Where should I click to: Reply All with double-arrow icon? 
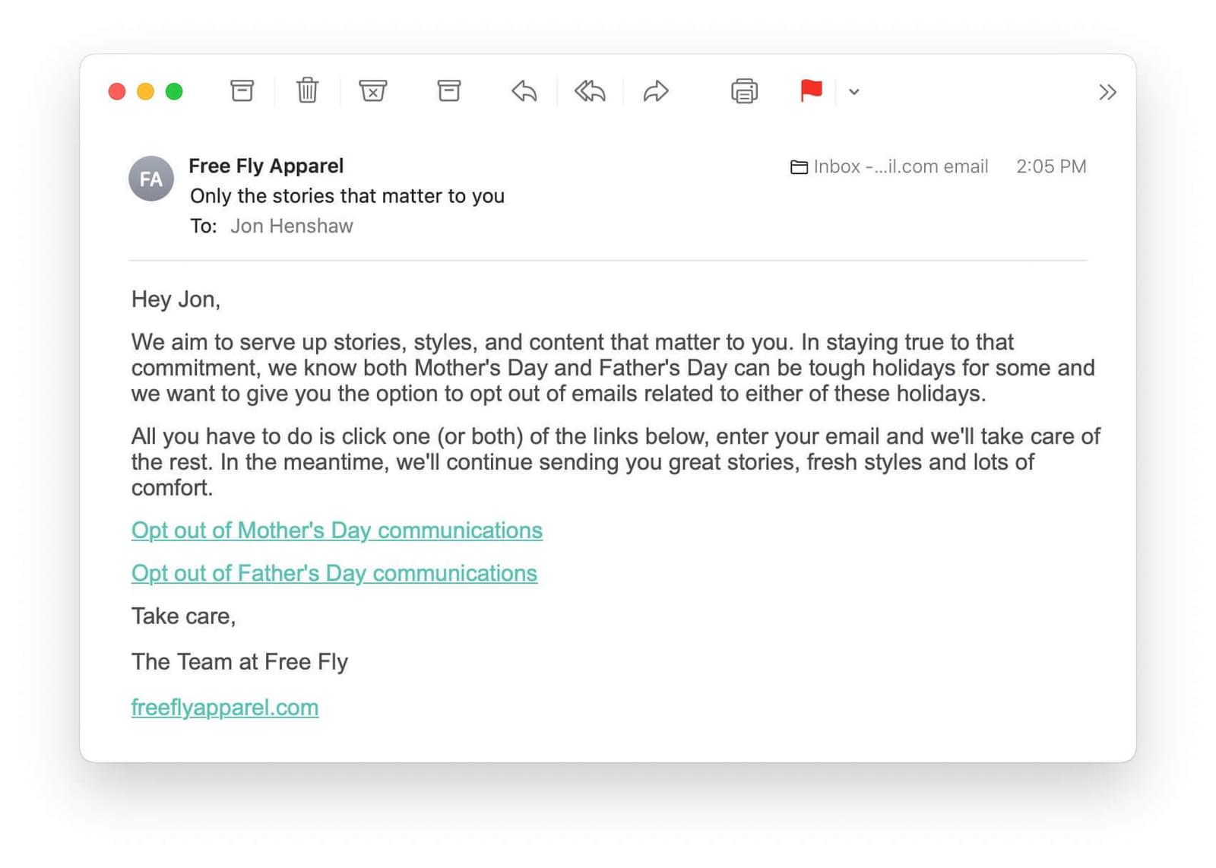pos(590,91)
